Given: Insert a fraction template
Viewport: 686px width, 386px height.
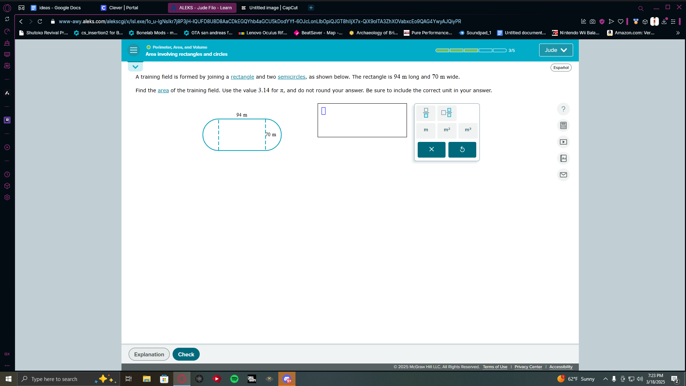Looking at the screenshot, I should point(426,113).
